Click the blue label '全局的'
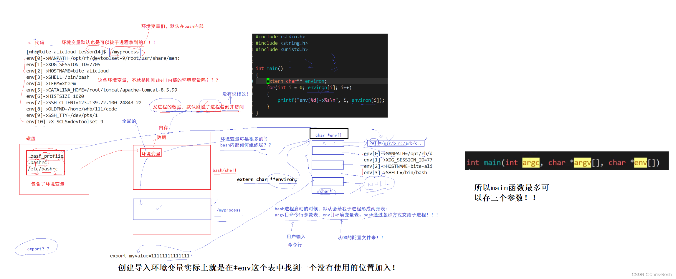The height and width of the screenshot is (279, 676). click(129, 121)
